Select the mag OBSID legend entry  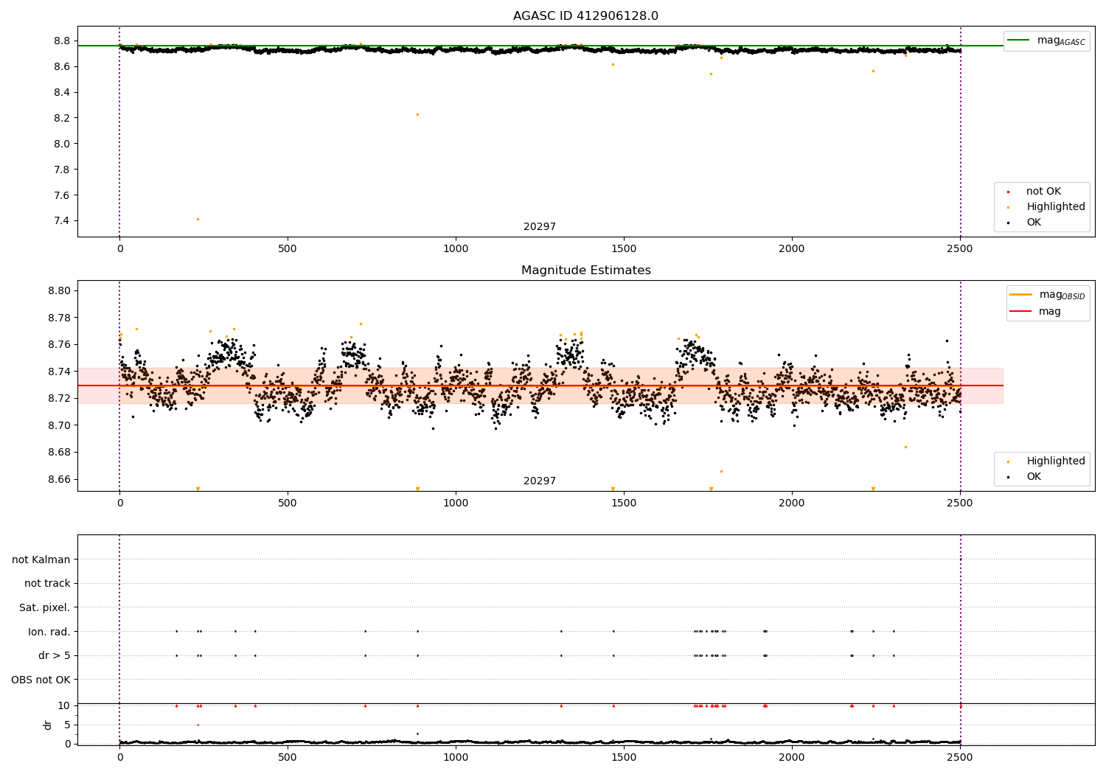[1048, 295]
